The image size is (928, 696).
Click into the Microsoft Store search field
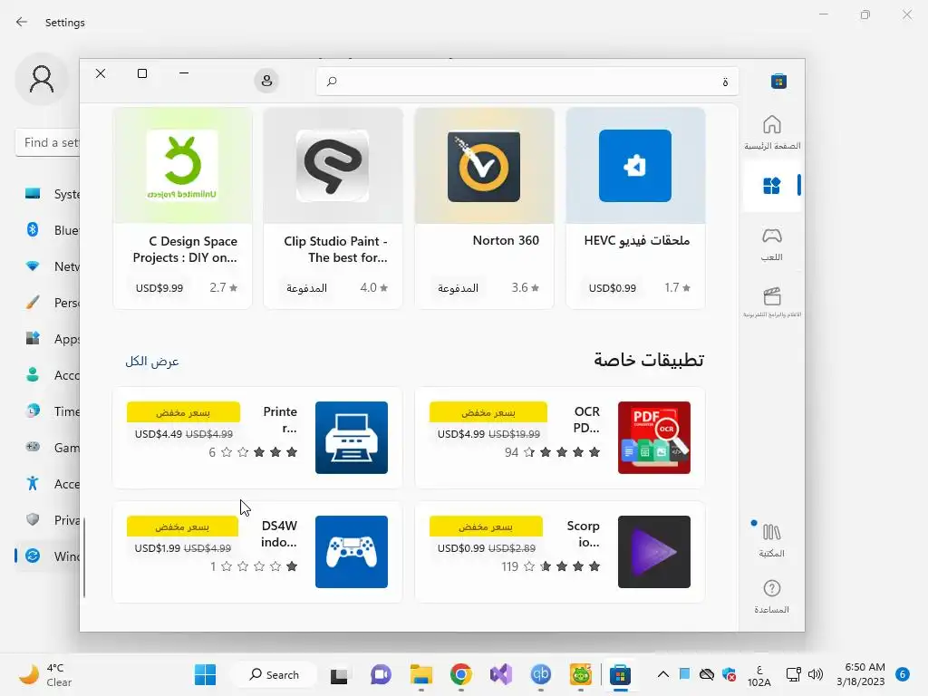[527, 81]
